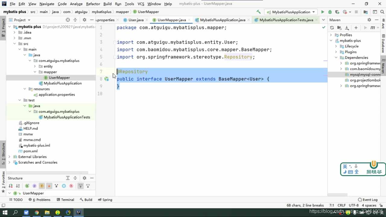
Task: Run with coverage shield icon
Action: point(337,12)
